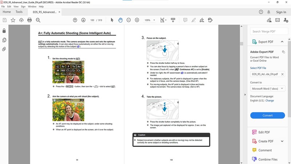
Task: Click the stamp tool icon
Action: pyautogui.click(x=210, y=20)
